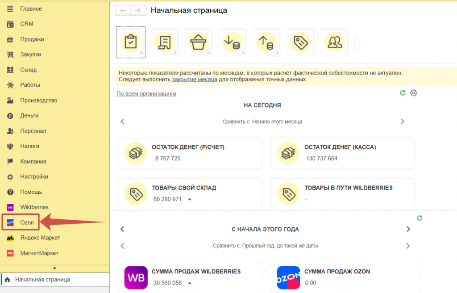This screenshot has width=457, height=293.
Task: Open the Ozon section in sidebar
Action: [x=27, y=222]
